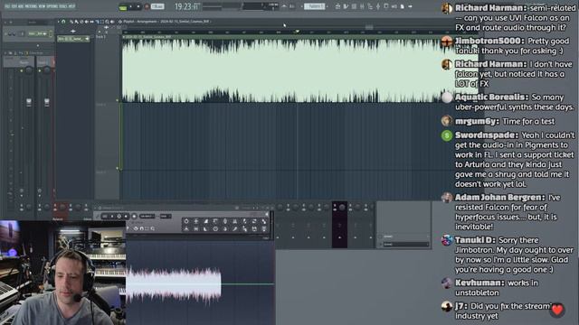The width and height of the screenshot is (579, 325).
Task: Toggle second mixer track mute LED
Action: [40, 70]
